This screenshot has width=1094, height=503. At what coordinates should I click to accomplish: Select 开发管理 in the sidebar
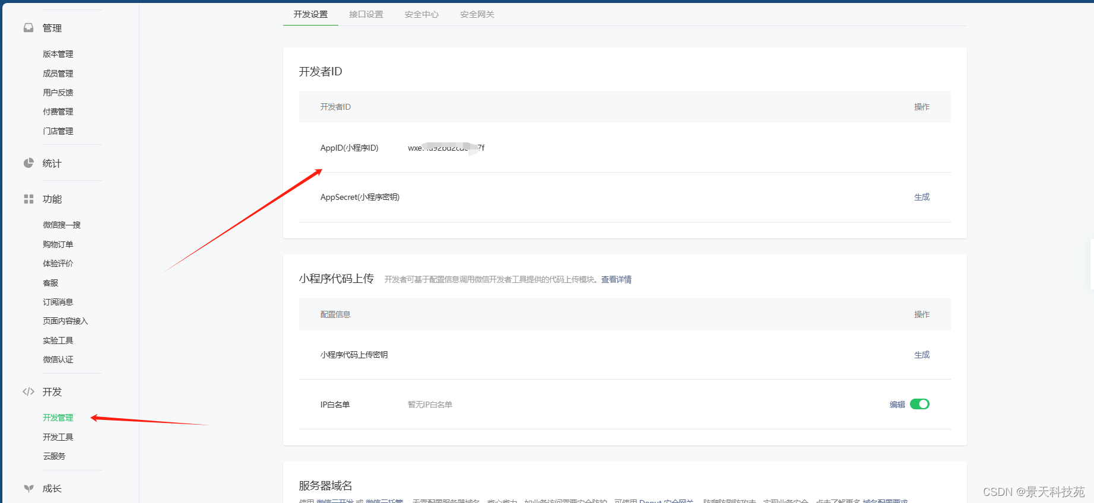click(58, 418)
